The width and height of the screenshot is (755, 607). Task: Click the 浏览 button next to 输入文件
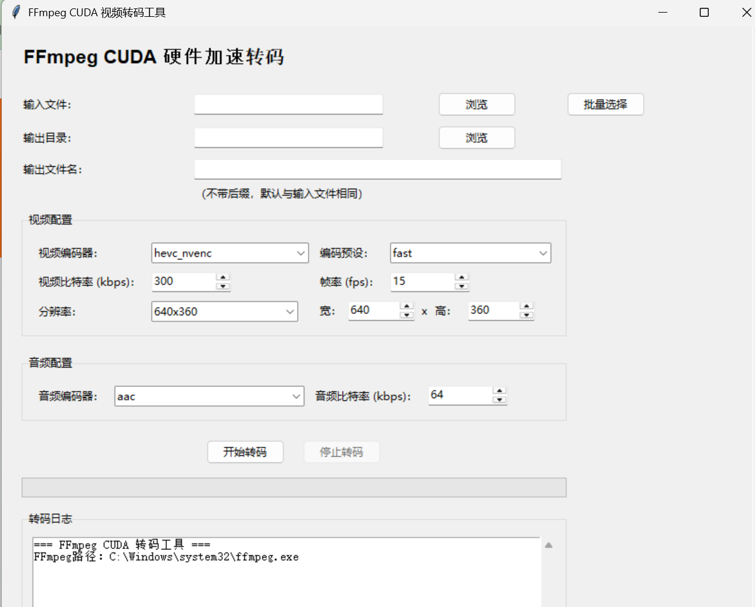476,104
